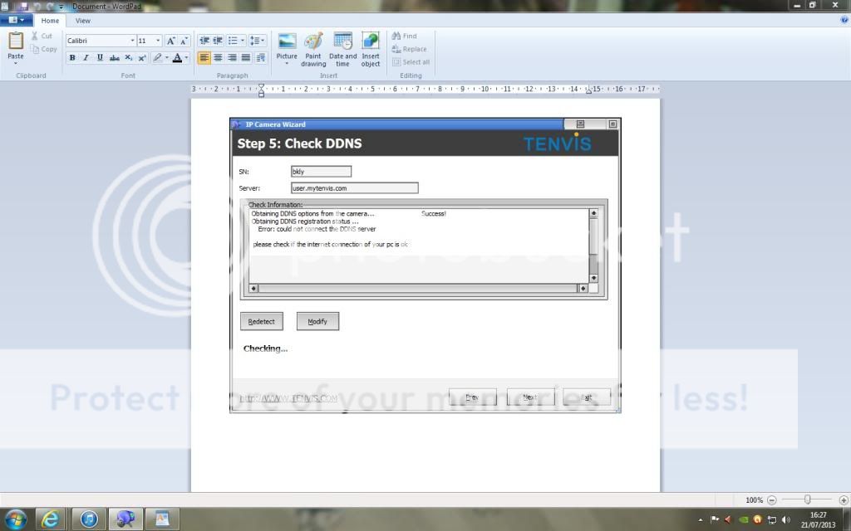
Task: Insert Date and time
Action: (342, 50)
